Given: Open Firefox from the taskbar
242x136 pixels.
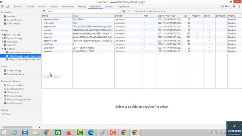Looking at the screenshot, I should [69, 133].
